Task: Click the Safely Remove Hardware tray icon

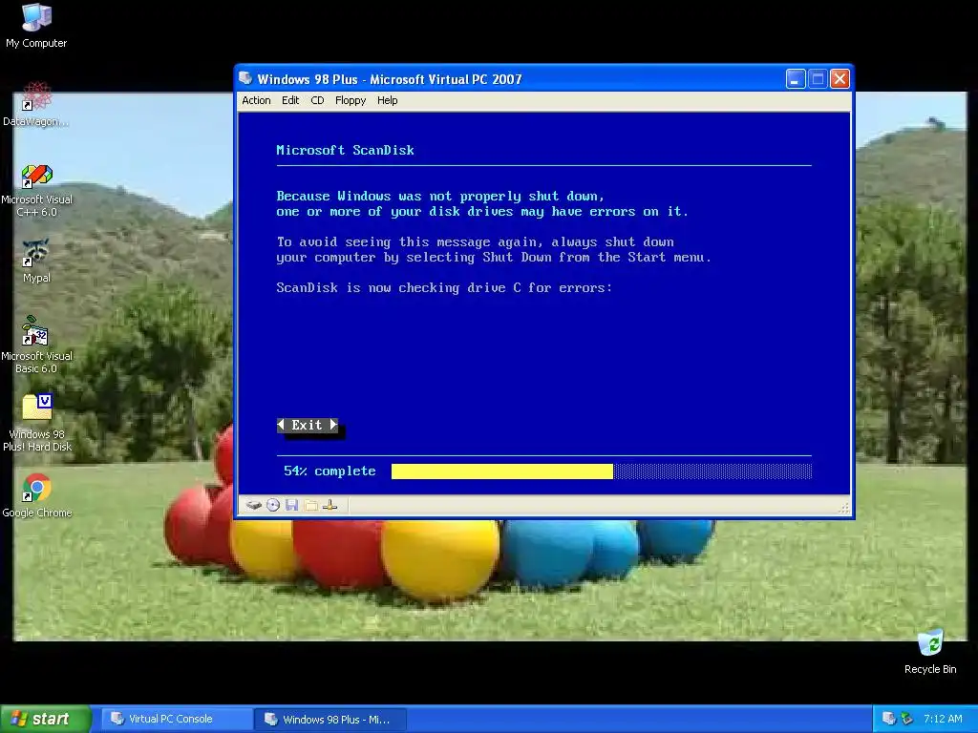Action: [907, 719]
